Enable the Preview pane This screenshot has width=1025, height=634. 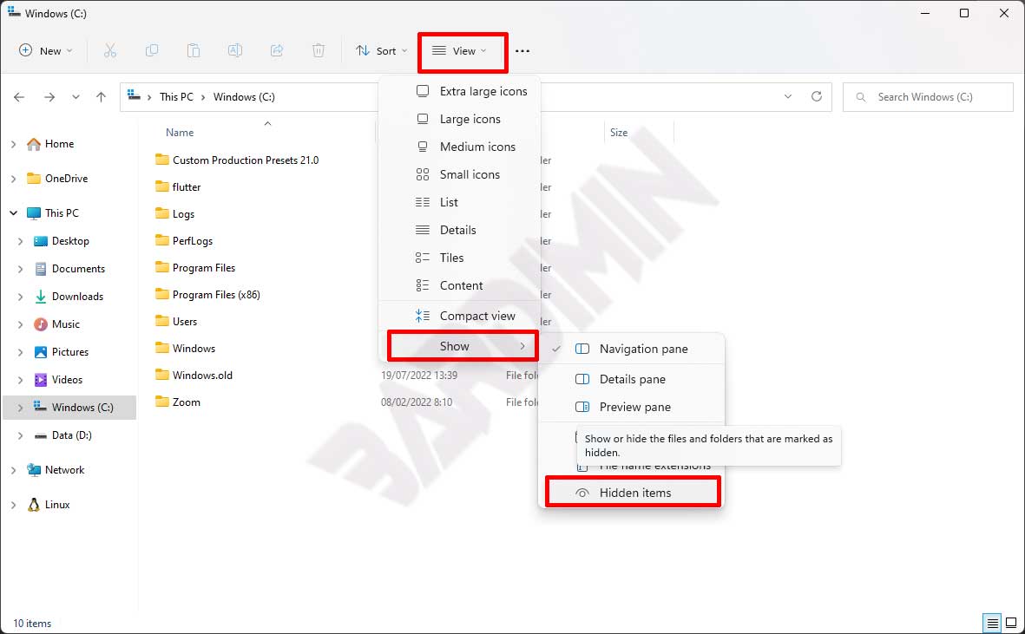coord(636,407)
